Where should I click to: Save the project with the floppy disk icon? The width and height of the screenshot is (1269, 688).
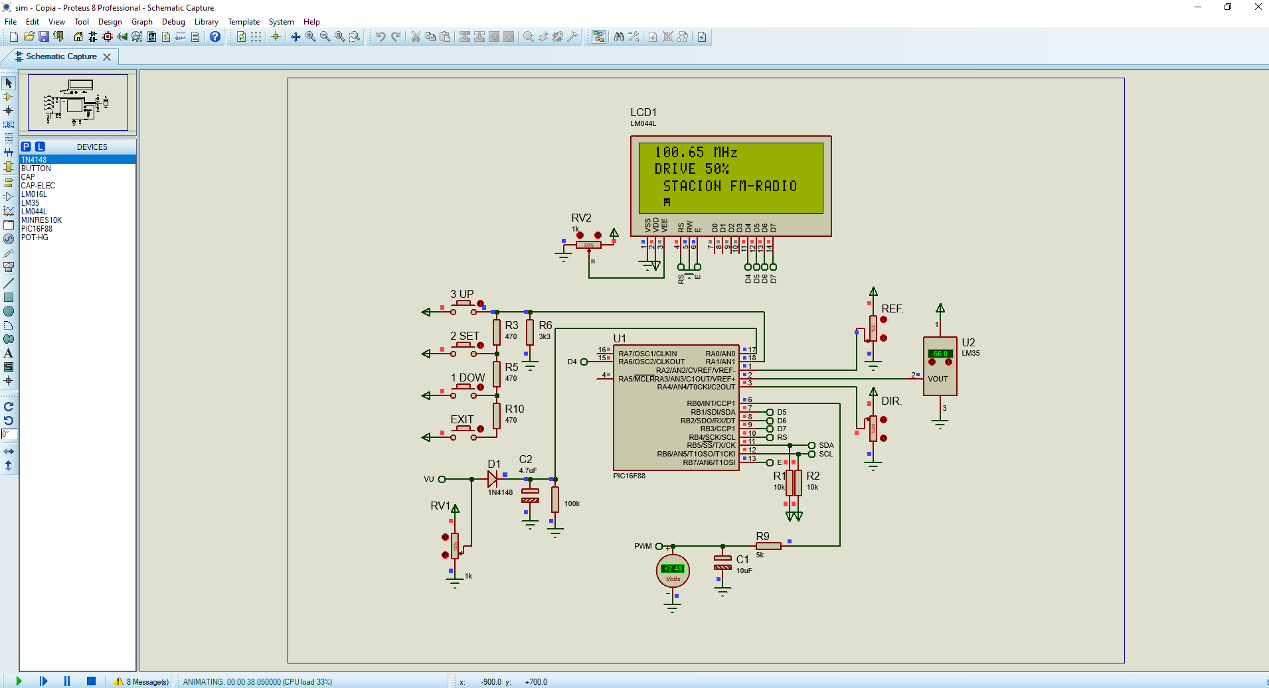tap(44, 37)
